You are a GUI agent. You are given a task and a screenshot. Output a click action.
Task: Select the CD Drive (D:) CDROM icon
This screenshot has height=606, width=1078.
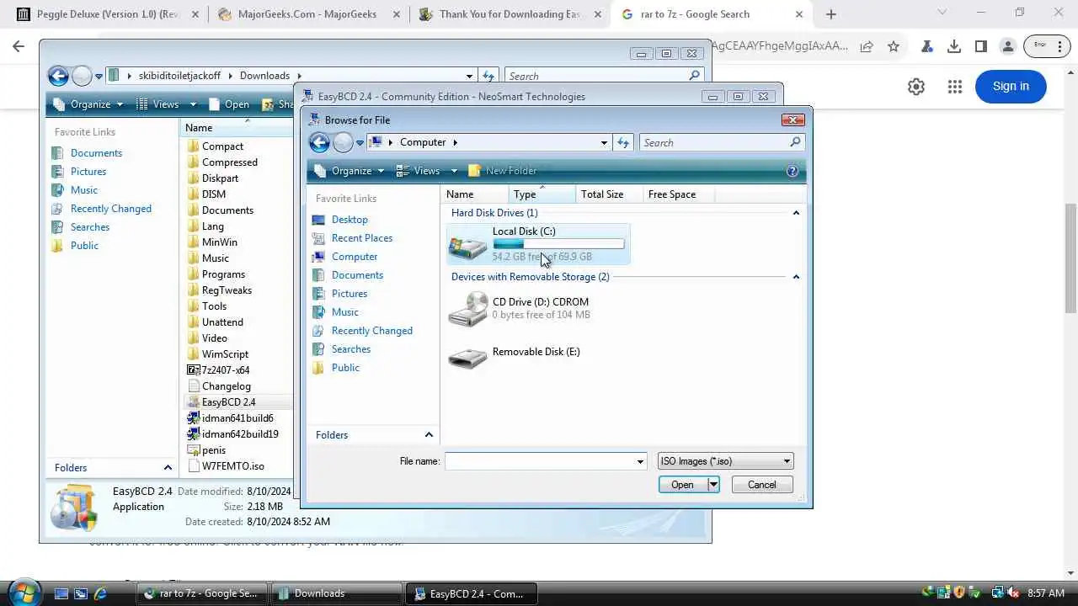468,309
